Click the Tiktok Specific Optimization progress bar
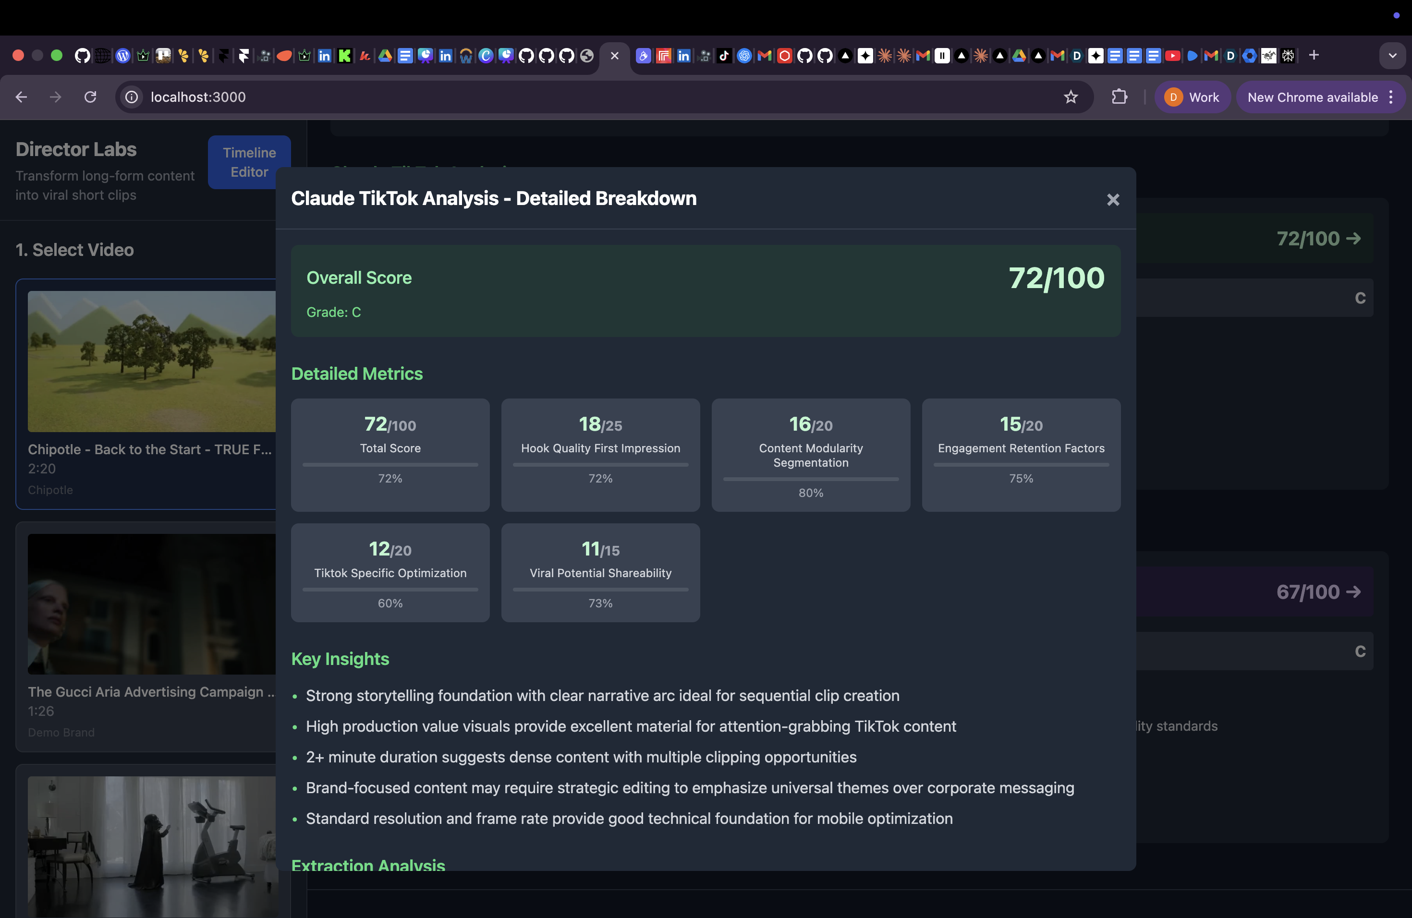1412x918 pixels. [x=390, y=589]
